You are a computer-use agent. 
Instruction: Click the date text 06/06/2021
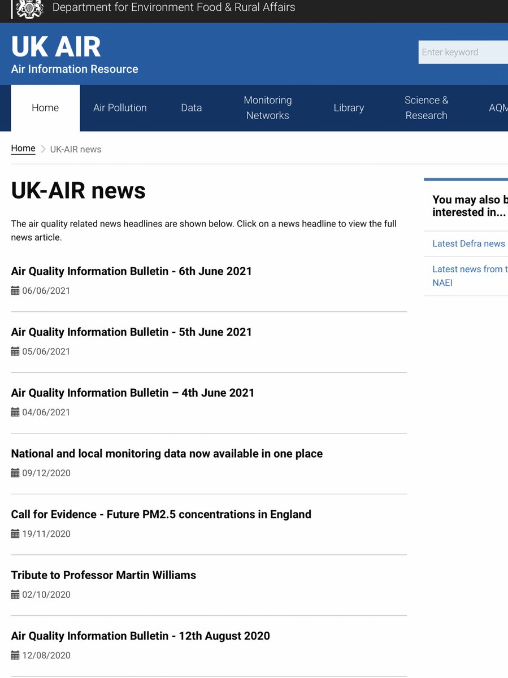46,291
